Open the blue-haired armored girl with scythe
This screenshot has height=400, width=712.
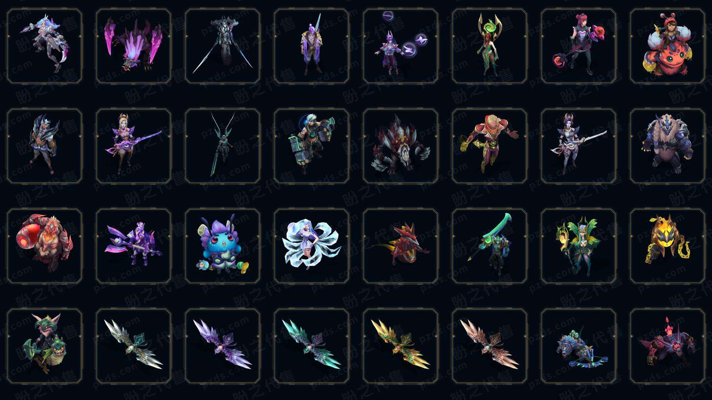(x=44, y=46)
